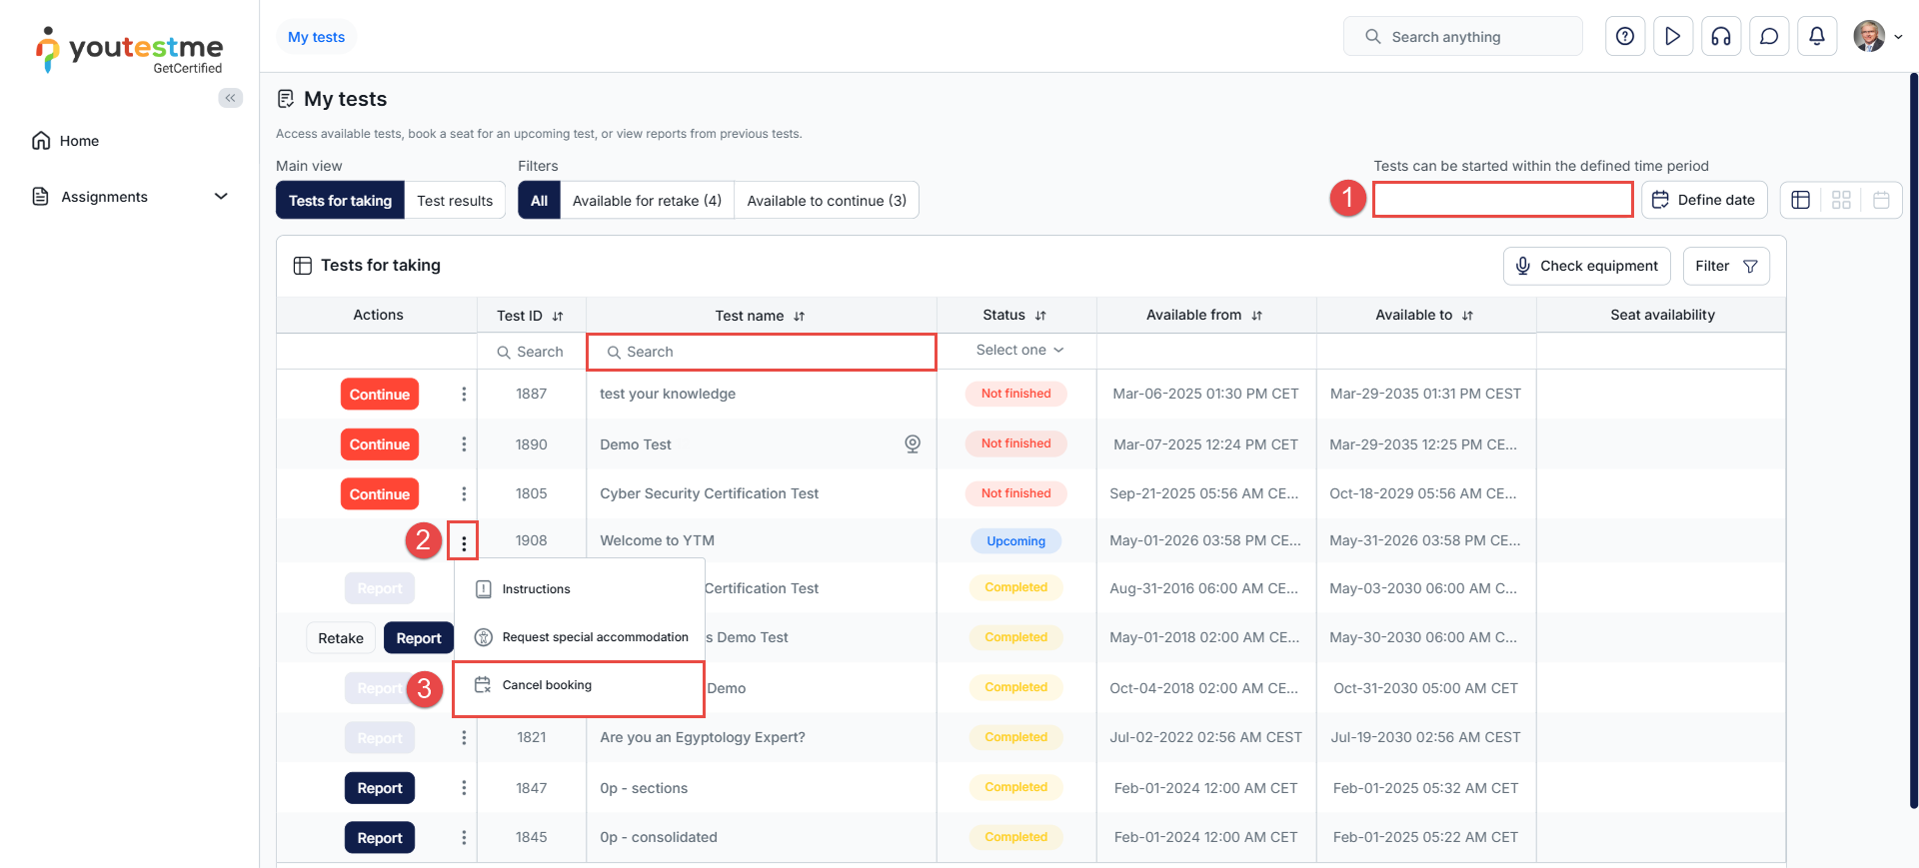This screenshot has width=1919, height=868.
Task: Click the Check equipment button
Action: pyautogui.click(x=1586, y=266)
